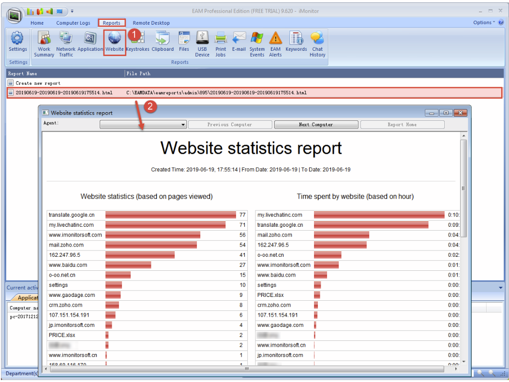Open the System Events report

click(257, 44)
